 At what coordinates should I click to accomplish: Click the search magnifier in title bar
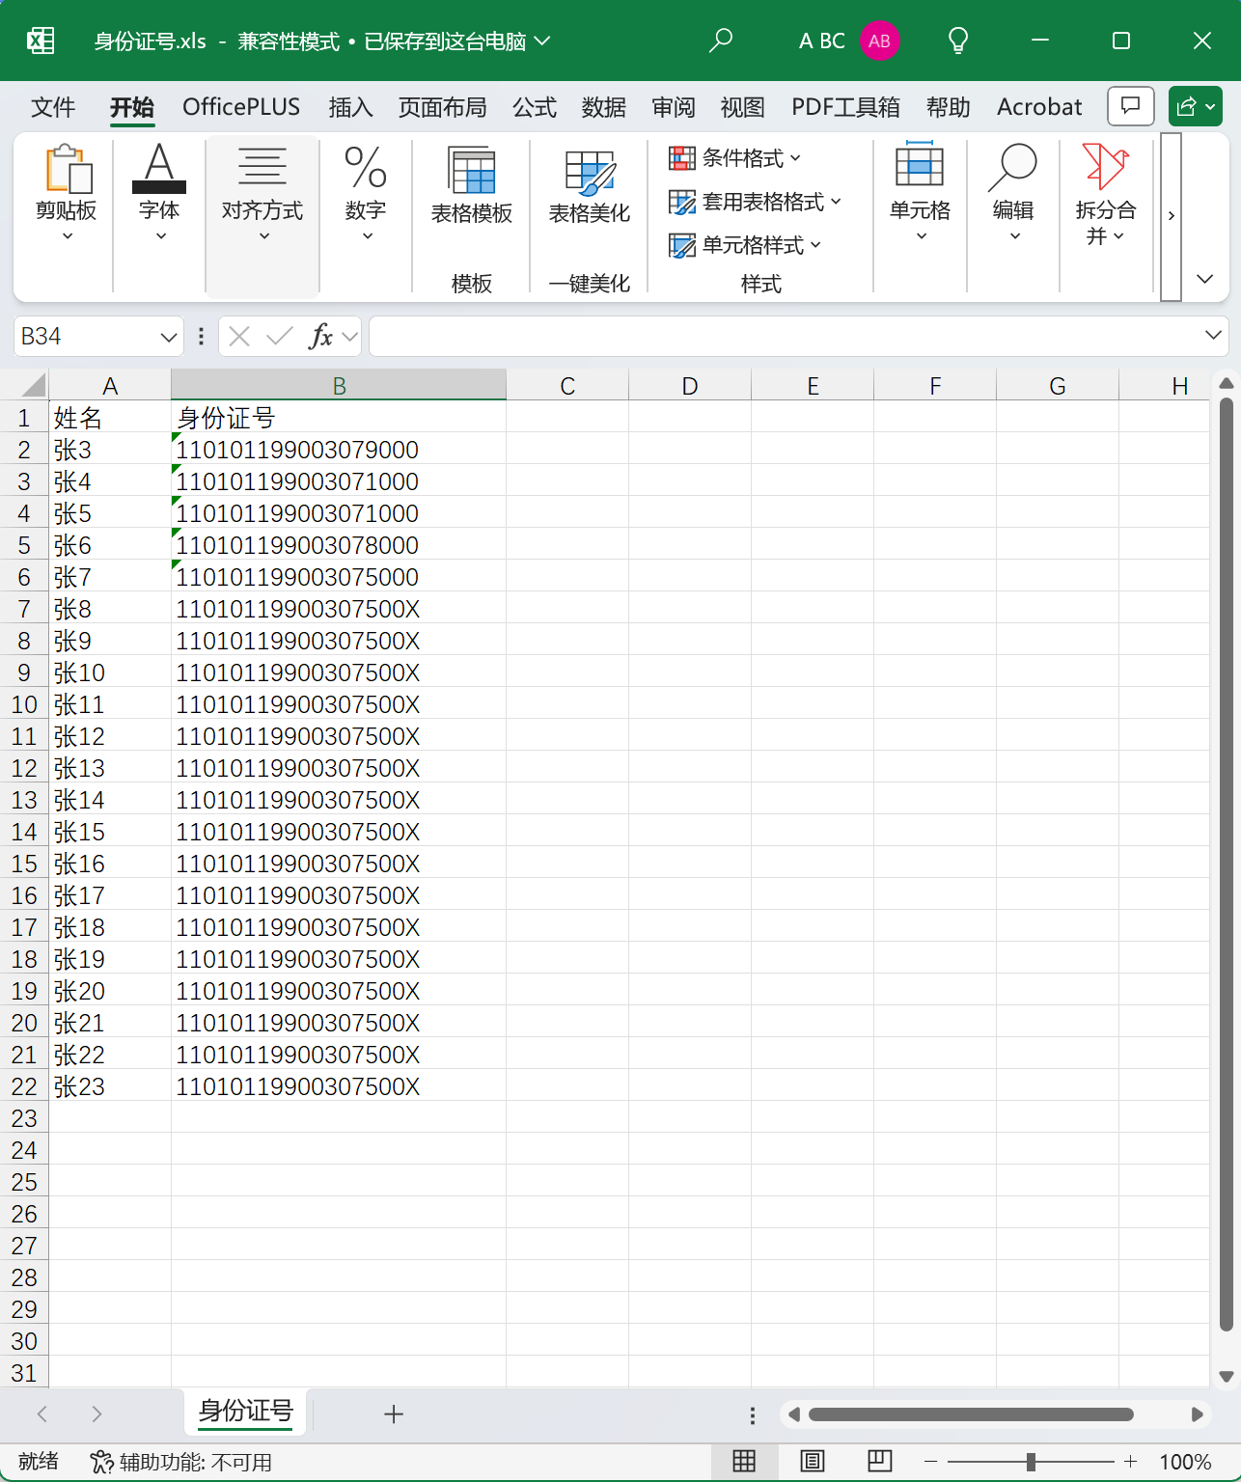click(x=720, y=41)
